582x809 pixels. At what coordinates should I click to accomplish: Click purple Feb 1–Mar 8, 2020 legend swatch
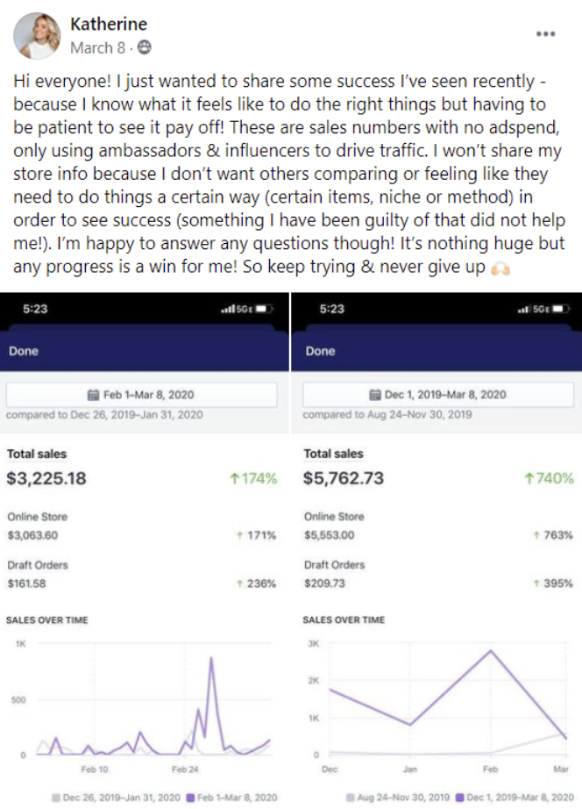tap(188, 798)
